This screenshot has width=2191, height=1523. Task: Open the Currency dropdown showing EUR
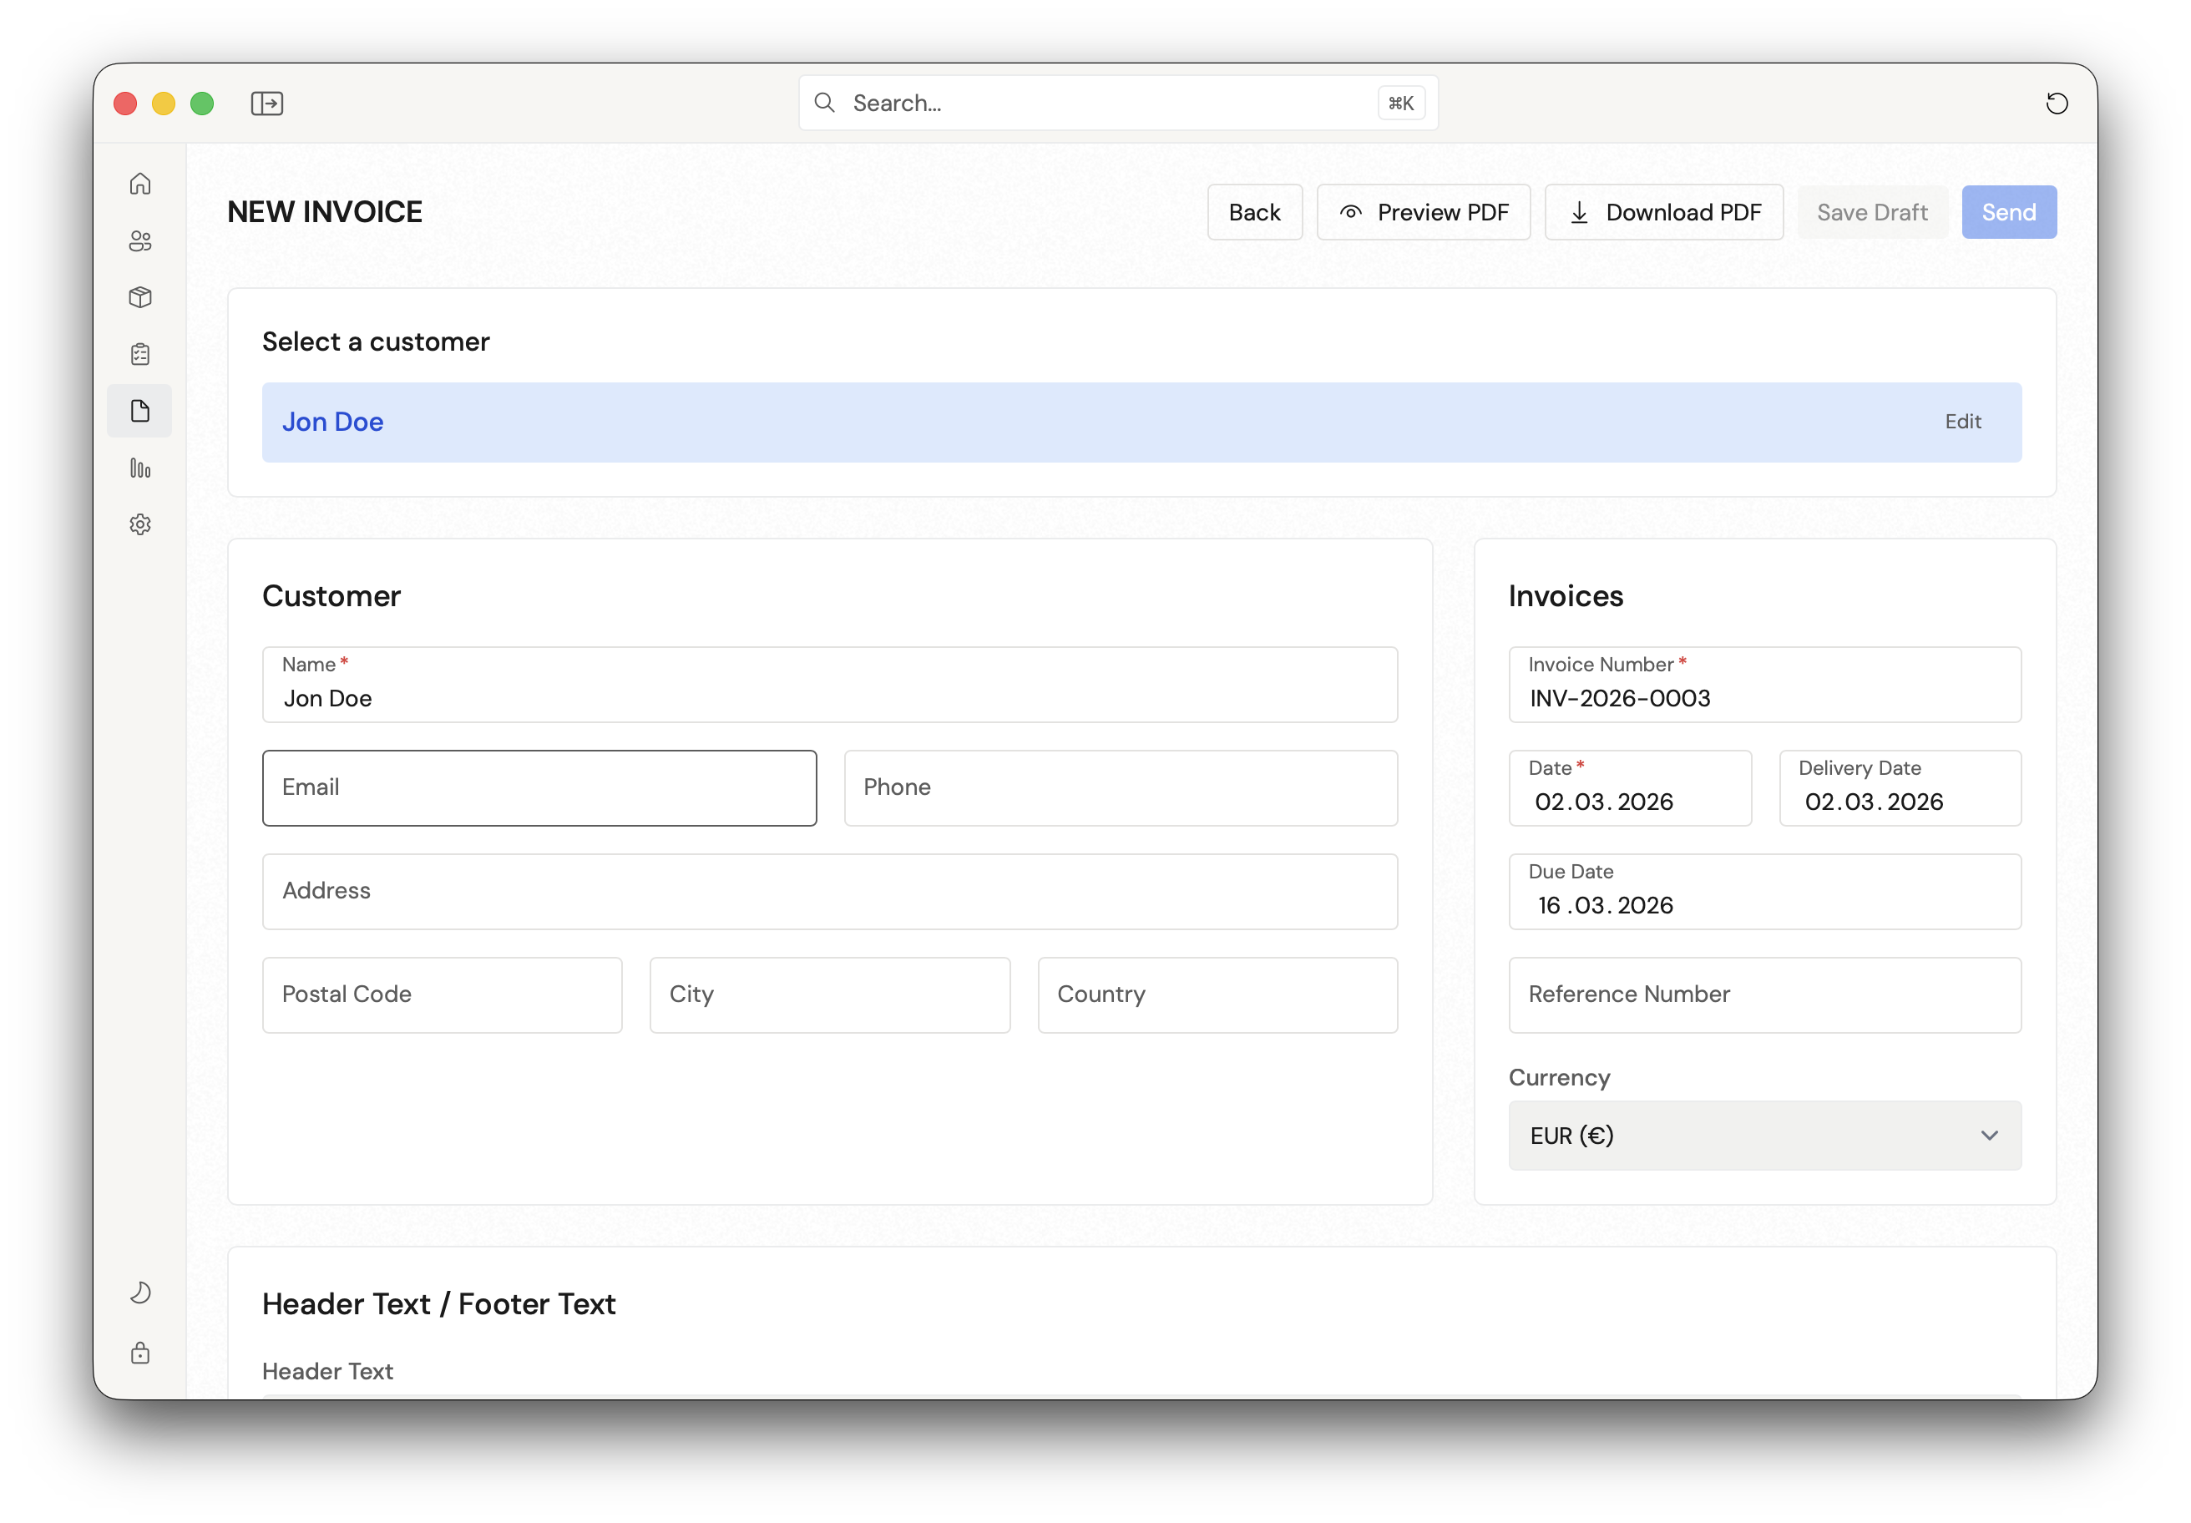click(1763, 1136)
